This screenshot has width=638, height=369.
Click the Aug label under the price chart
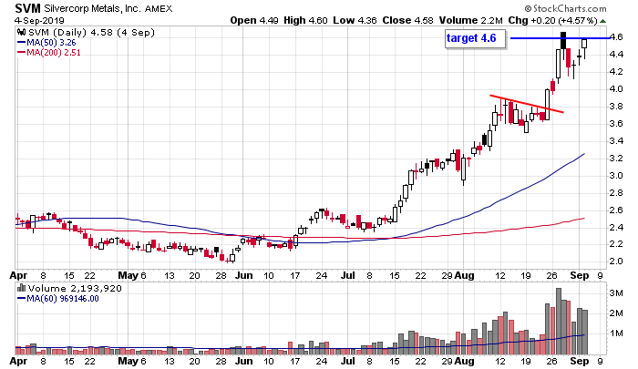point(464,275)
